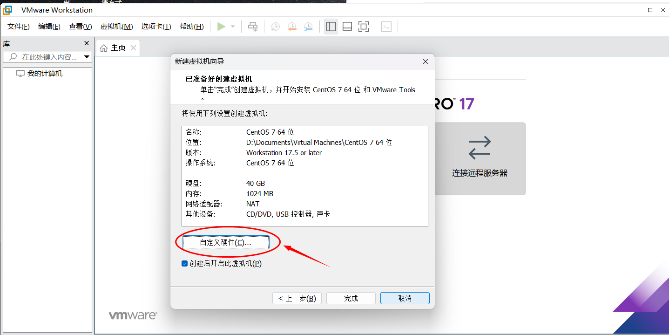Open the 编辑(E) menu
The width and height of the screenshot is (669, 335).
pos(49,27)
